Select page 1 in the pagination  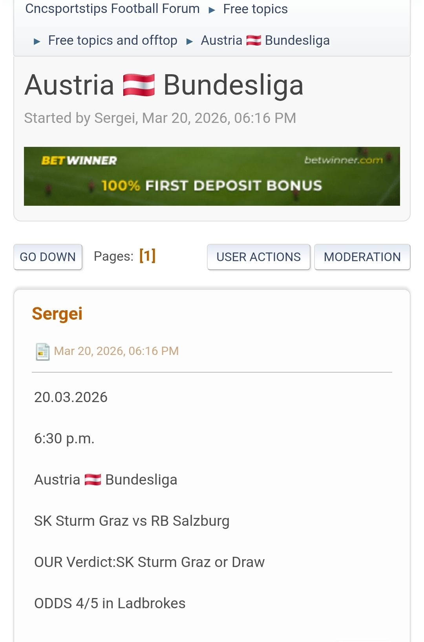(148, 256)
